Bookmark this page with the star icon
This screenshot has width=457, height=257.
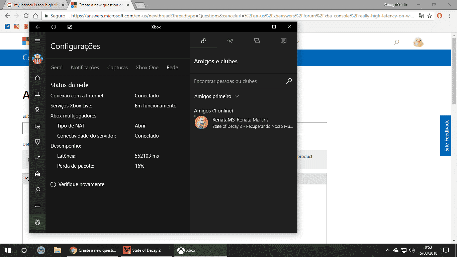click(430, 16)
